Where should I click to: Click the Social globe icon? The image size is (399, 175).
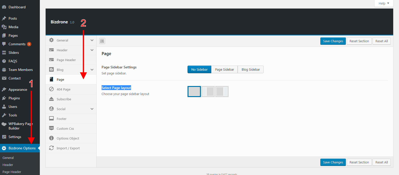point(51,109)
